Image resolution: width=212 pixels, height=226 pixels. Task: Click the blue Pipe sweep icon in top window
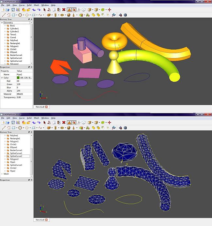point(114,15)
